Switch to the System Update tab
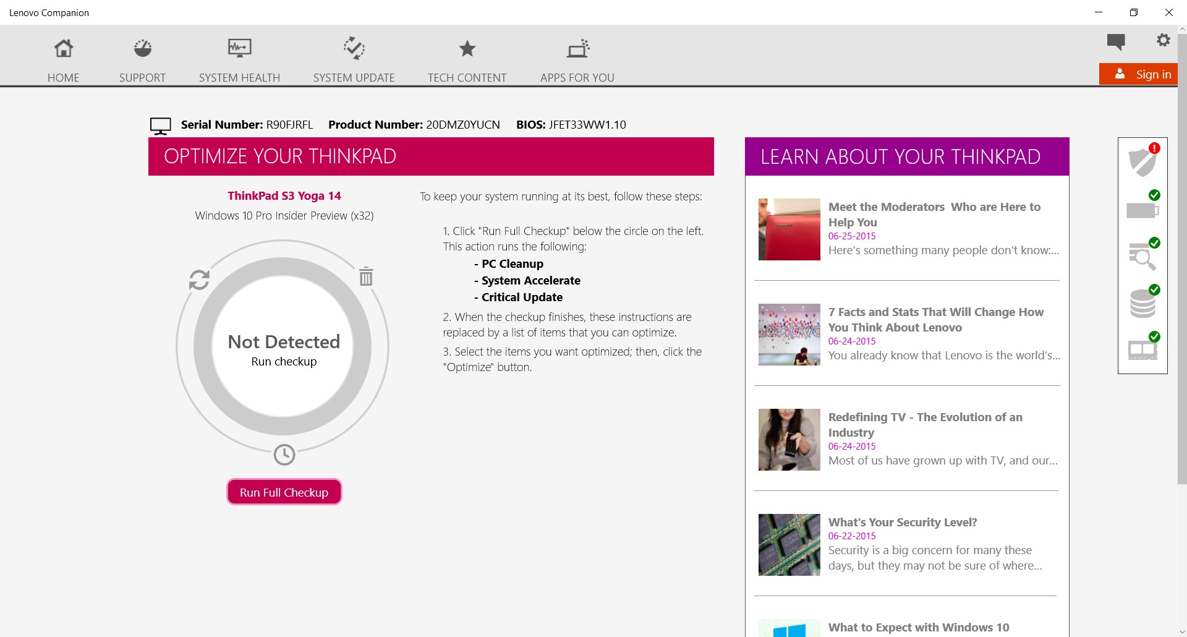Screen dimensions: 1187x637 click(x=354, y=60)
